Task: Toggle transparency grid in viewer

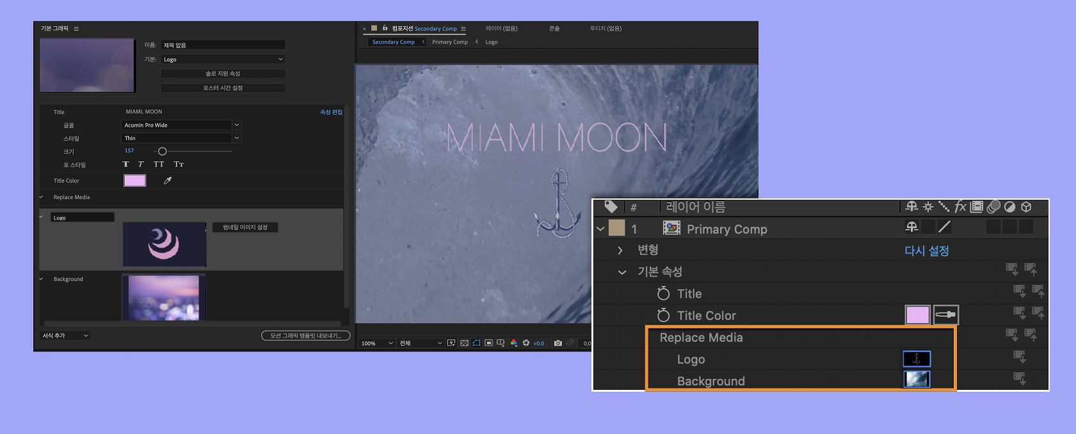Action: tap(464, 343)
